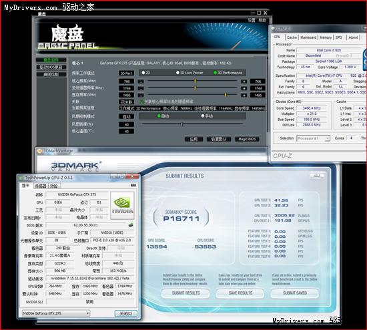Image resolution: width=367 pixels, height=330 pixels.
Task: Click the 恢复默认 restore defaults button
Action: click(219, 139)
